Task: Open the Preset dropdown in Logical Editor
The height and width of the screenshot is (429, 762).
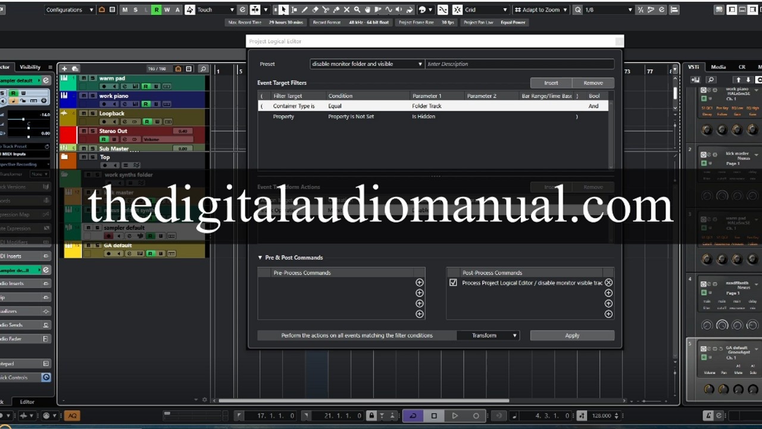Action: (x=367, y=64)
